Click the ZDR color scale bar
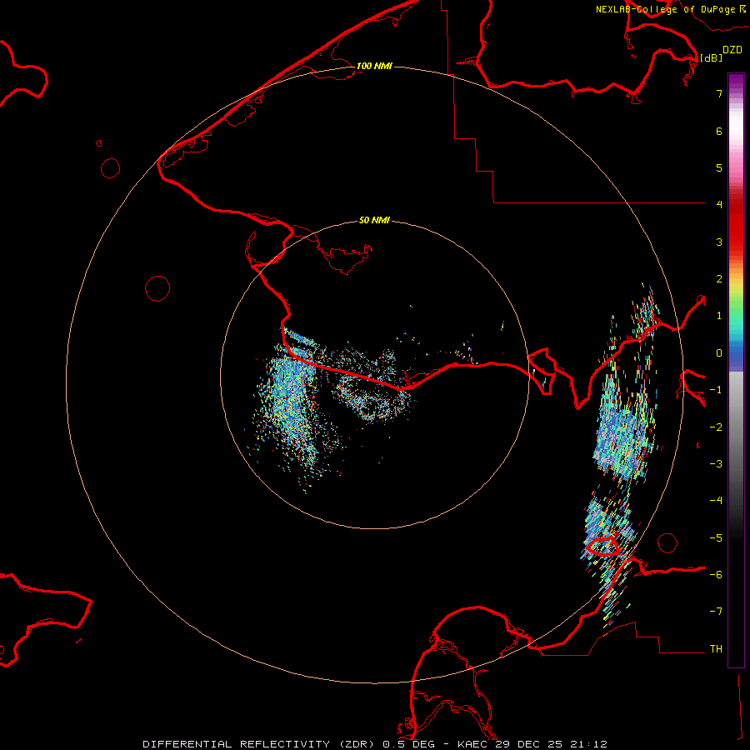The width and height of the screenshot is (750, 750). (x=736, y=370)
